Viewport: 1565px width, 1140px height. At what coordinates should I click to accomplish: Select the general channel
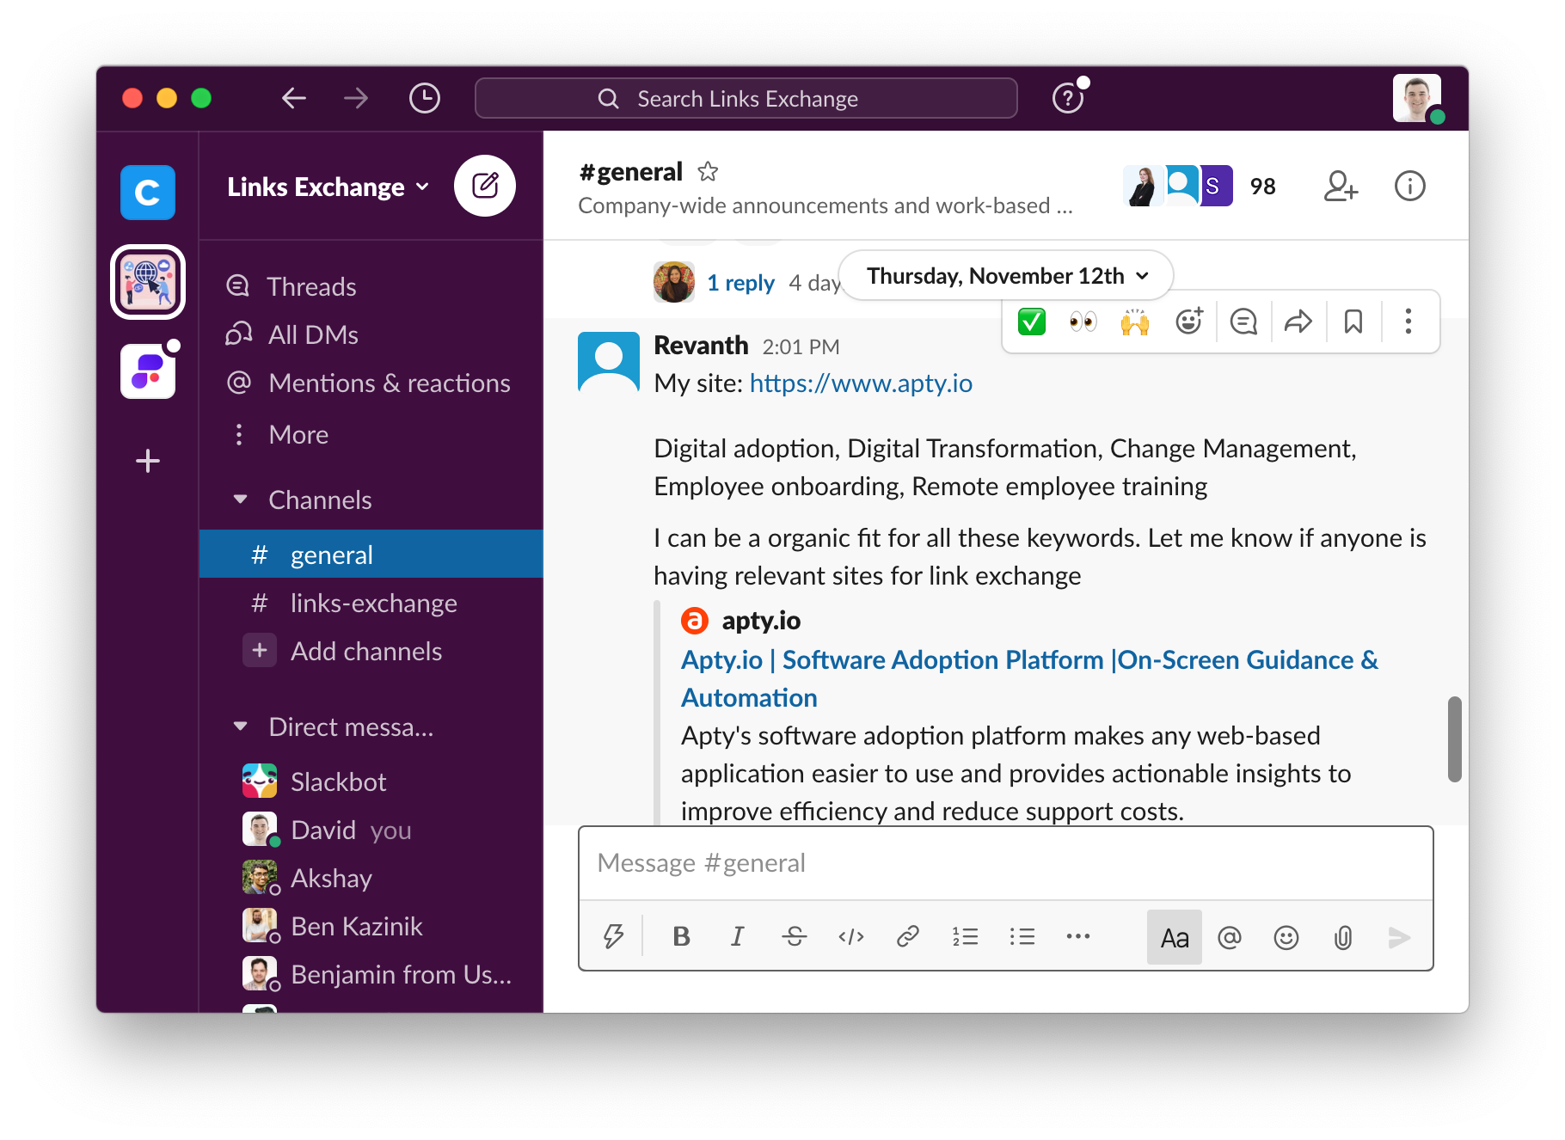[371, 555]
